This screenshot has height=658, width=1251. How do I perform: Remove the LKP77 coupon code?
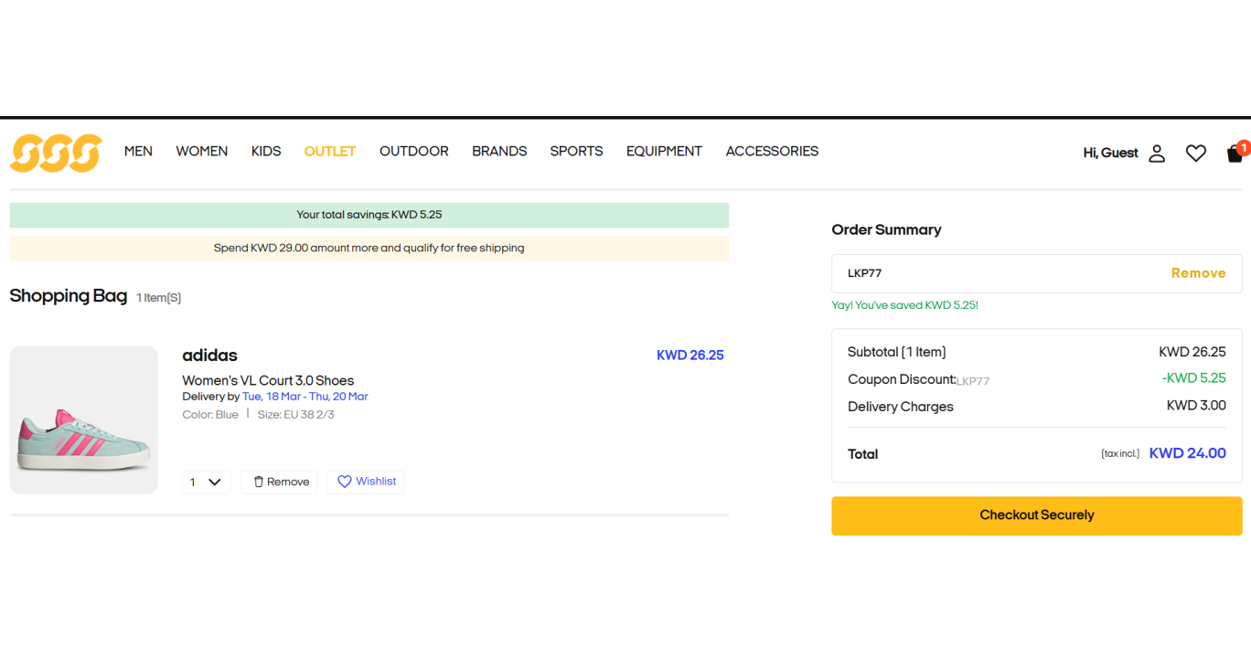pos(1198,273)
